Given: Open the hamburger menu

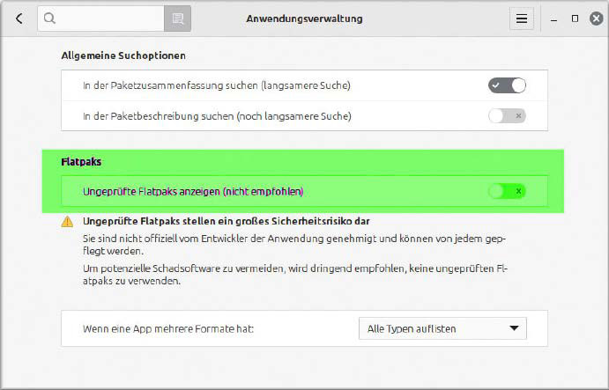Looking at the screenshot, I should click(x=521, y=18).
